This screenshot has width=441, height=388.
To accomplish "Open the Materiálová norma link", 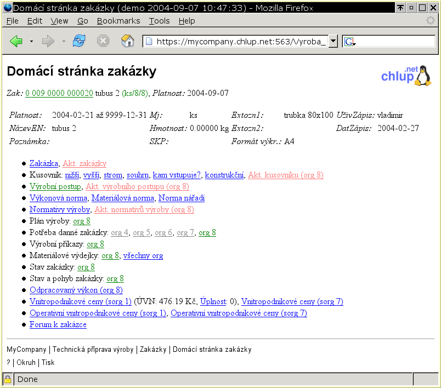I will coord(123,198).
